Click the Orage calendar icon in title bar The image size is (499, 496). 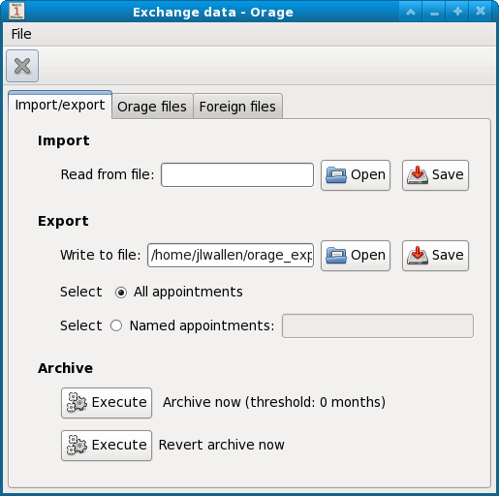[16, 12]
